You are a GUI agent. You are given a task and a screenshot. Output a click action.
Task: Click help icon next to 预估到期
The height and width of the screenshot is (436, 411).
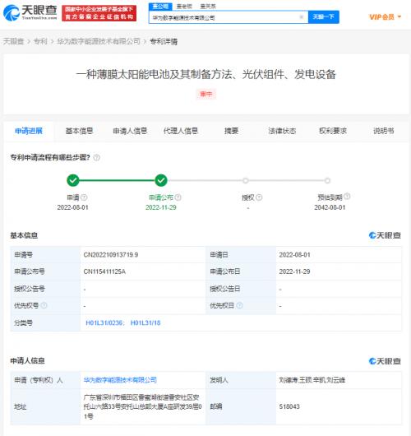coord(347,197)
